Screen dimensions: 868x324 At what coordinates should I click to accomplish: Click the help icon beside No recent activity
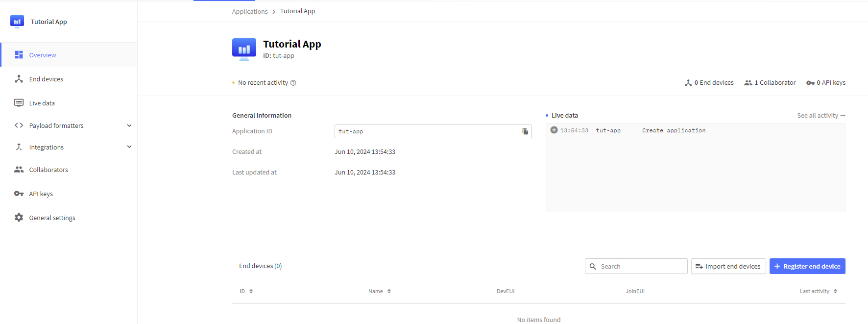[293, 83]
